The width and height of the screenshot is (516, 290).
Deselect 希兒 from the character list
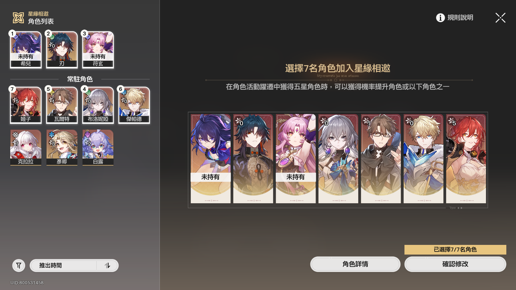pyautogui.click(x=26, y=50)
